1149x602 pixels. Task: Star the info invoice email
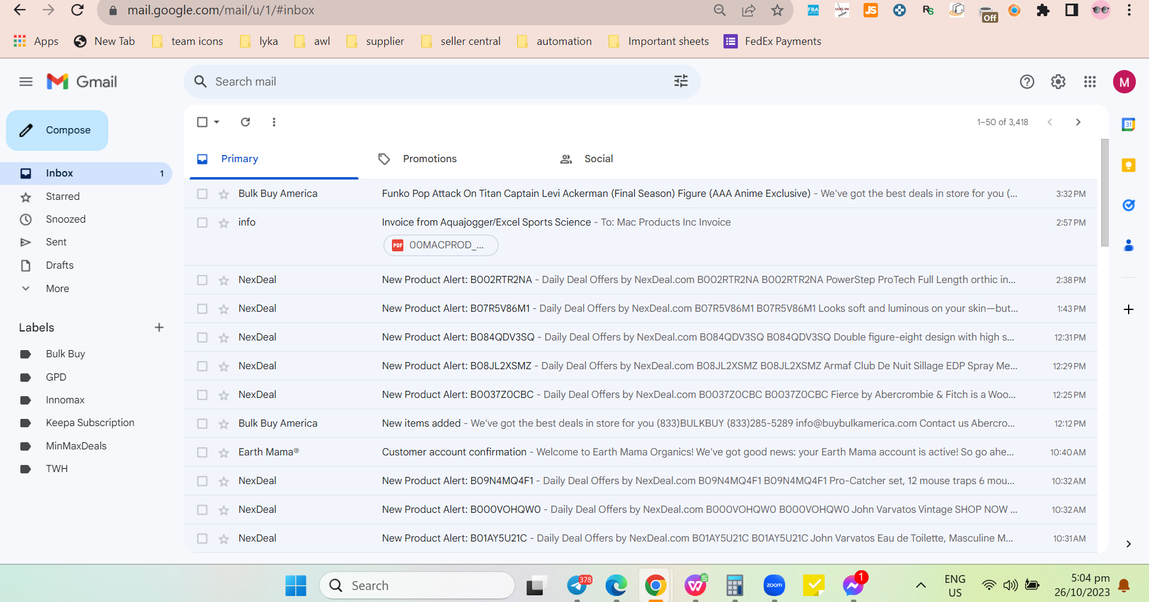point(224,223)
